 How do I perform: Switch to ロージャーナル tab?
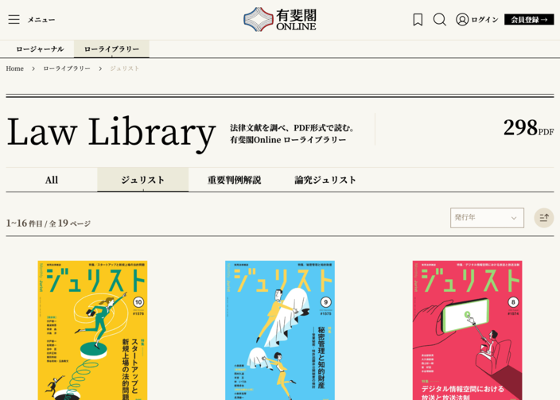(40, 49)
